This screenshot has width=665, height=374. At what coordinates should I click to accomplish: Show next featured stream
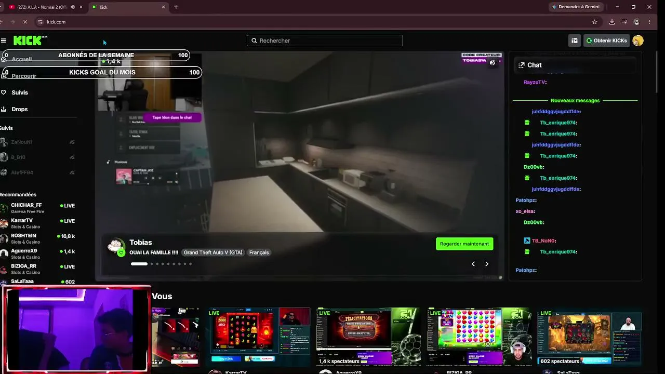coord(487,264)
